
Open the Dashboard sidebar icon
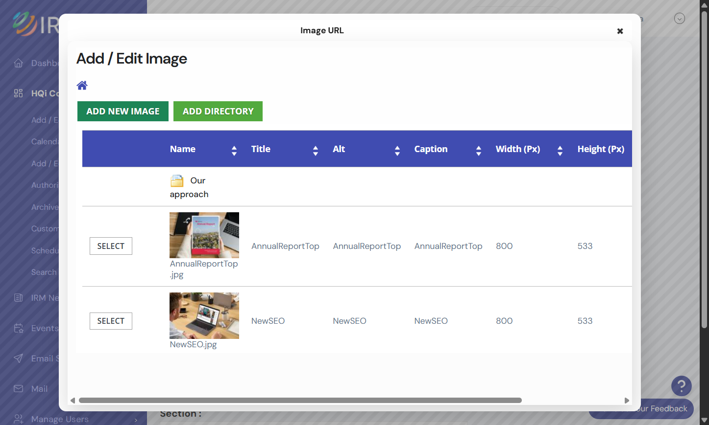(19, 63)
